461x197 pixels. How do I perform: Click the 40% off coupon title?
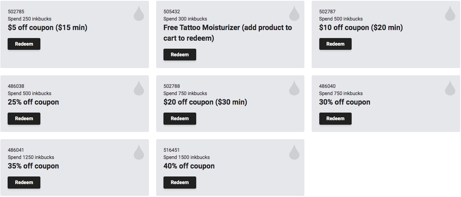[x=189, y=166]
